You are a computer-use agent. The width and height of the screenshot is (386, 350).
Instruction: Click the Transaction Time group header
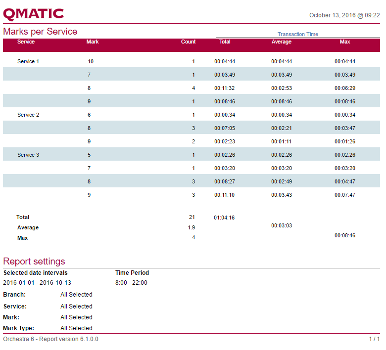(x=297, y=34)
